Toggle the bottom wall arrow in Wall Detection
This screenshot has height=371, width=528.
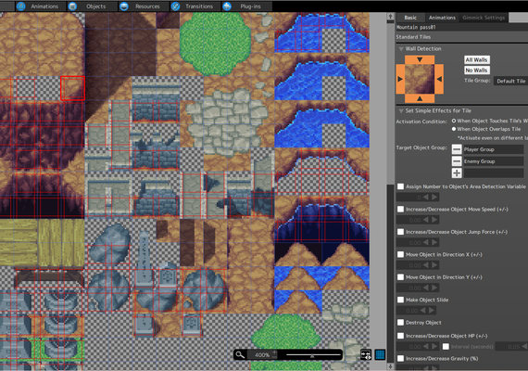[420, 98]
